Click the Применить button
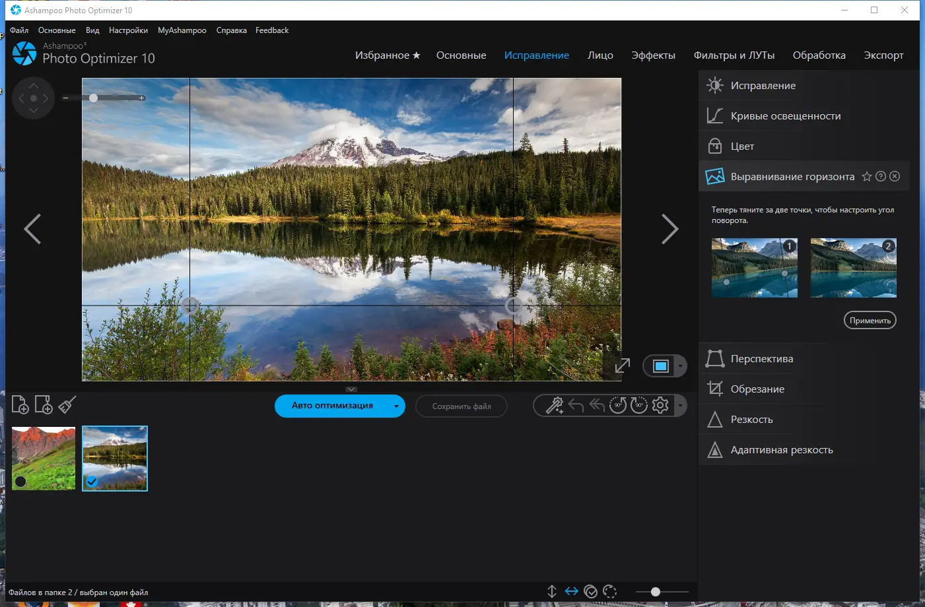The height and width of the screenshot is (607, 925). click(x=870, y=321)
